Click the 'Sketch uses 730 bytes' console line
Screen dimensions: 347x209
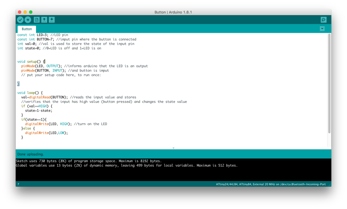point(89,161)
